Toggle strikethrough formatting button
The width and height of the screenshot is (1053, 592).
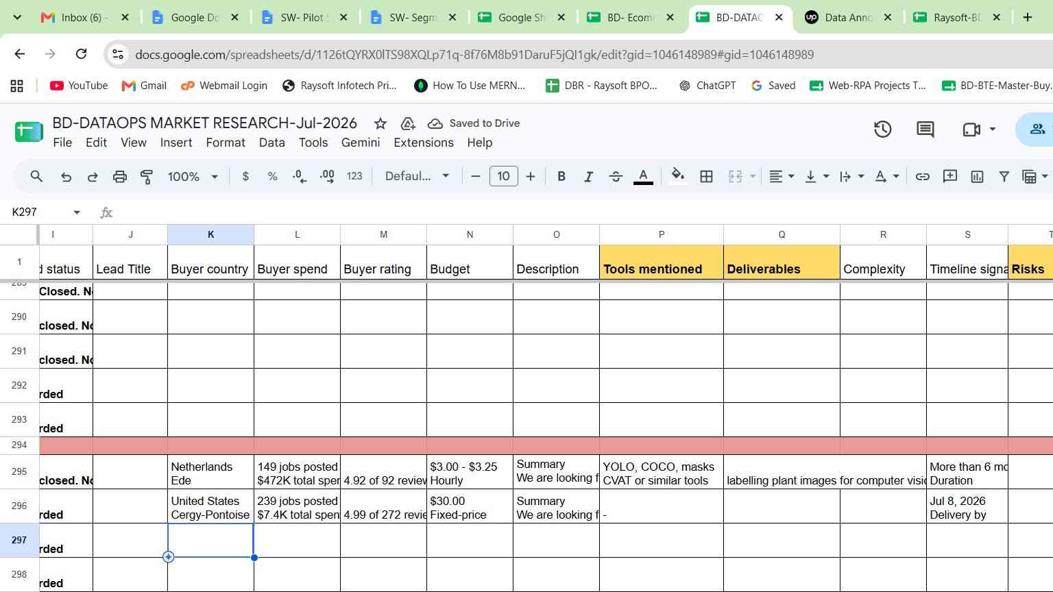click(x=616, y=177)
